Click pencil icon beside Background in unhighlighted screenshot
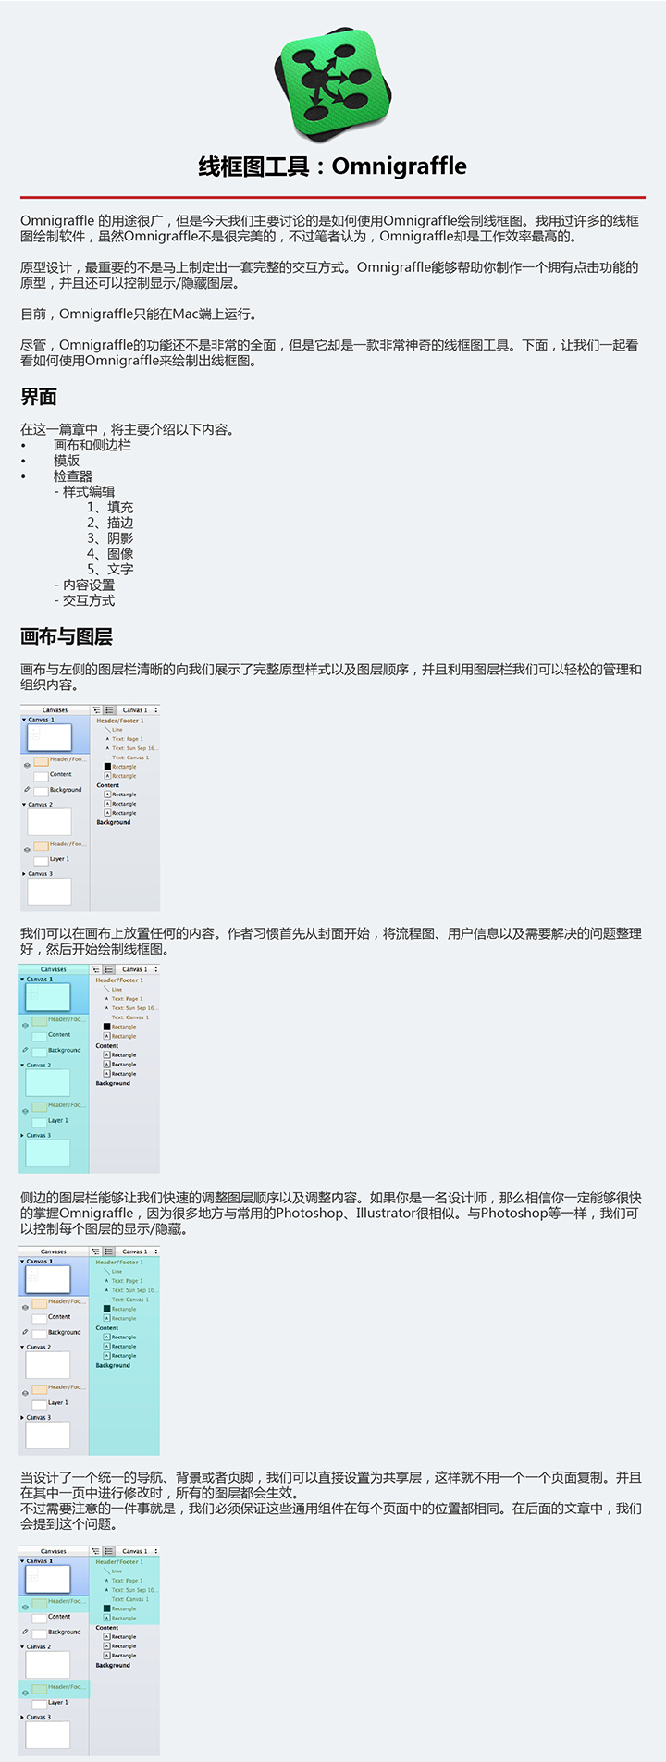Screen dimensions: 666x1762 (27, 790)
